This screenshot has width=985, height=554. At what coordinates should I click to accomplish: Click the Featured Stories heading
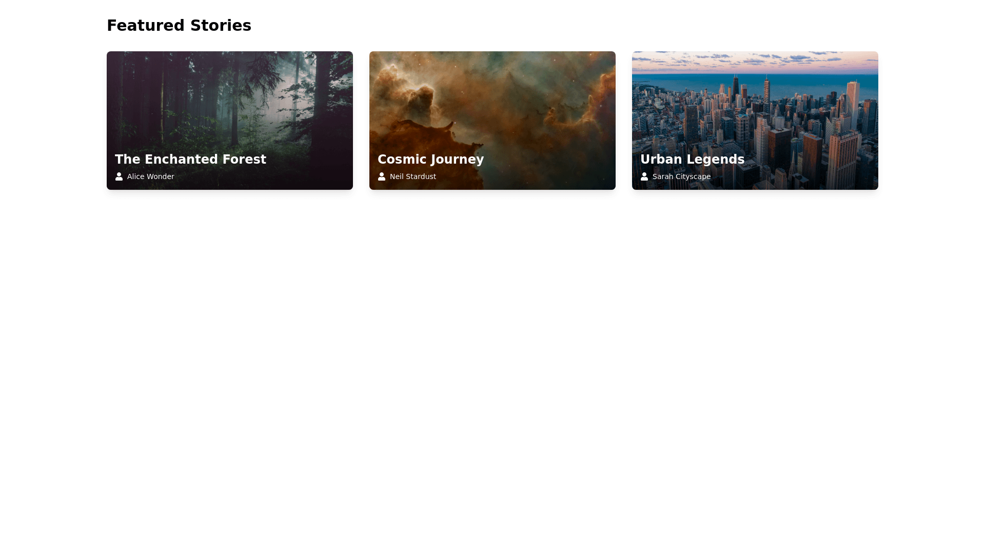point(179,26)
